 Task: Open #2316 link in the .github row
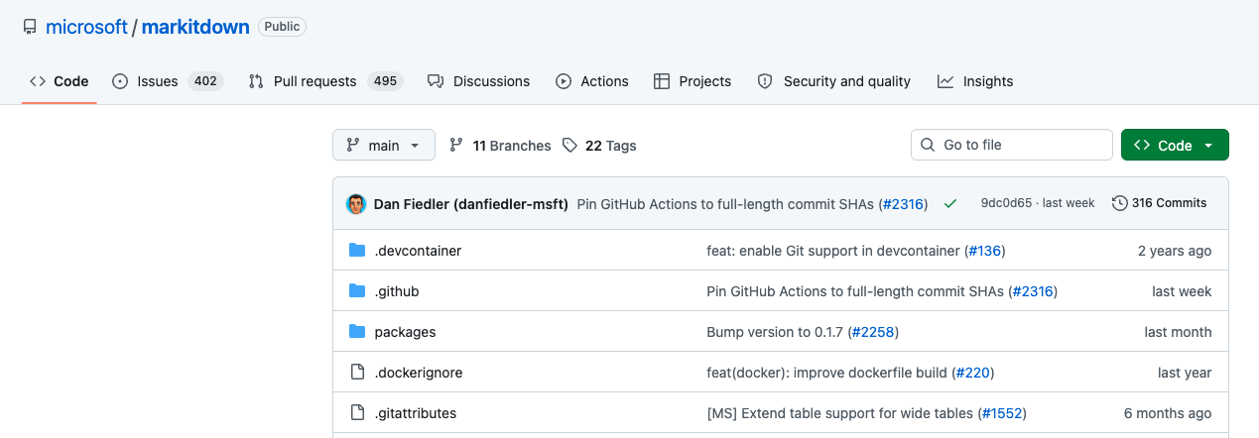(1032, 291)
